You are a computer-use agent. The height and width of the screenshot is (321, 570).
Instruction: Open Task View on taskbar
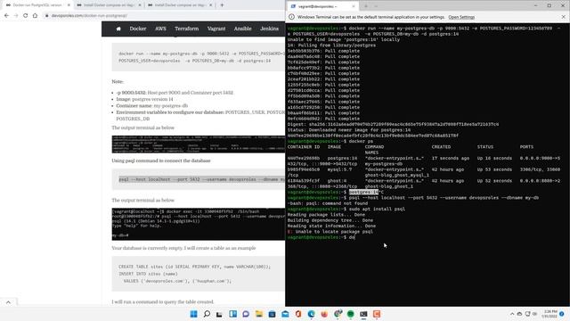point(219,314)
